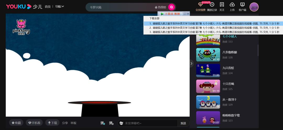Expand the 导航 navigation dropdown
283x130 pixels.
[59, 7]
